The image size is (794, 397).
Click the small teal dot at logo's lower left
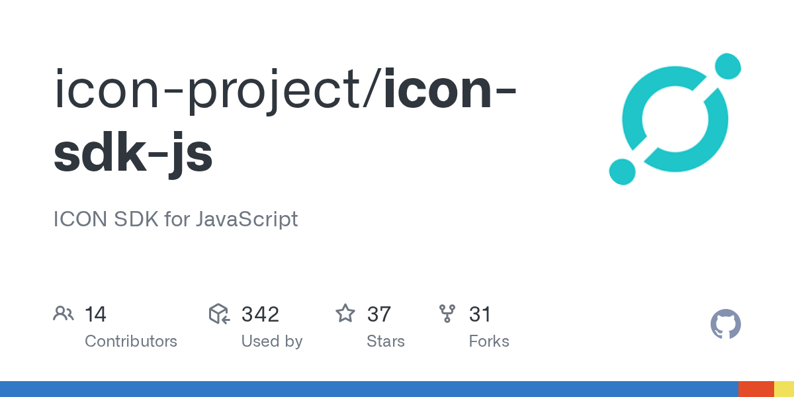pyautogui.click(x=622, y=172)
